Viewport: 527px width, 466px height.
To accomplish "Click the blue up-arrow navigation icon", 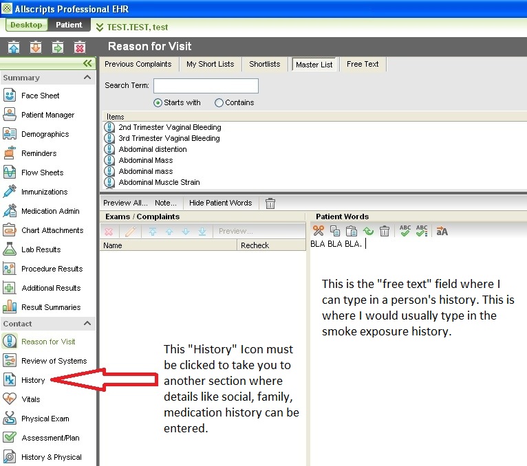I will (x=14, y=47).
